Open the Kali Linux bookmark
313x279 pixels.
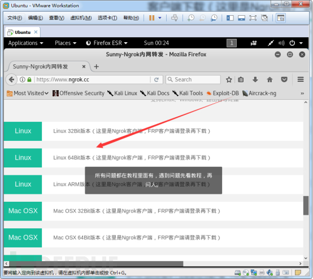click(x=122, y=93)
